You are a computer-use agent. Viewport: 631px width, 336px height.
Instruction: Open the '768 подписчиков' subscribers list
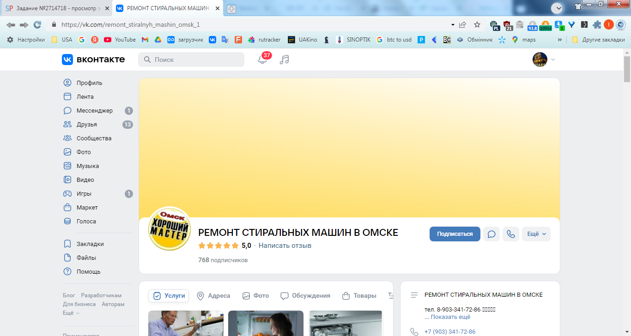223,260
